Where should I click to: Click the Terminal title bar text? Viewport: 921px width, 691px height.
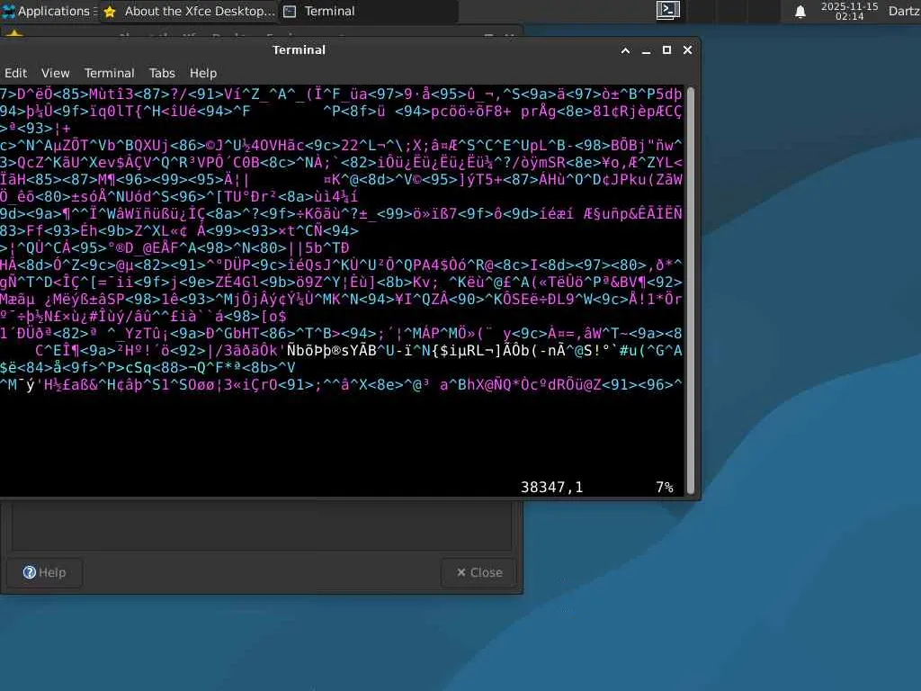click(299, 50)
